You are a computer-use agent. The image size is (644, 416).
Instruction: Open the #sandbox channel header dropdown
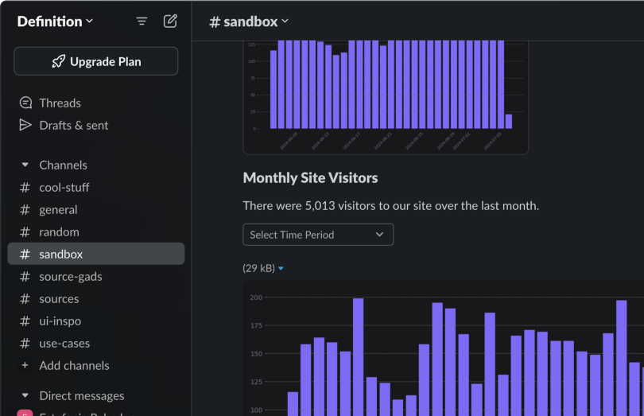[x=249, y=21]
